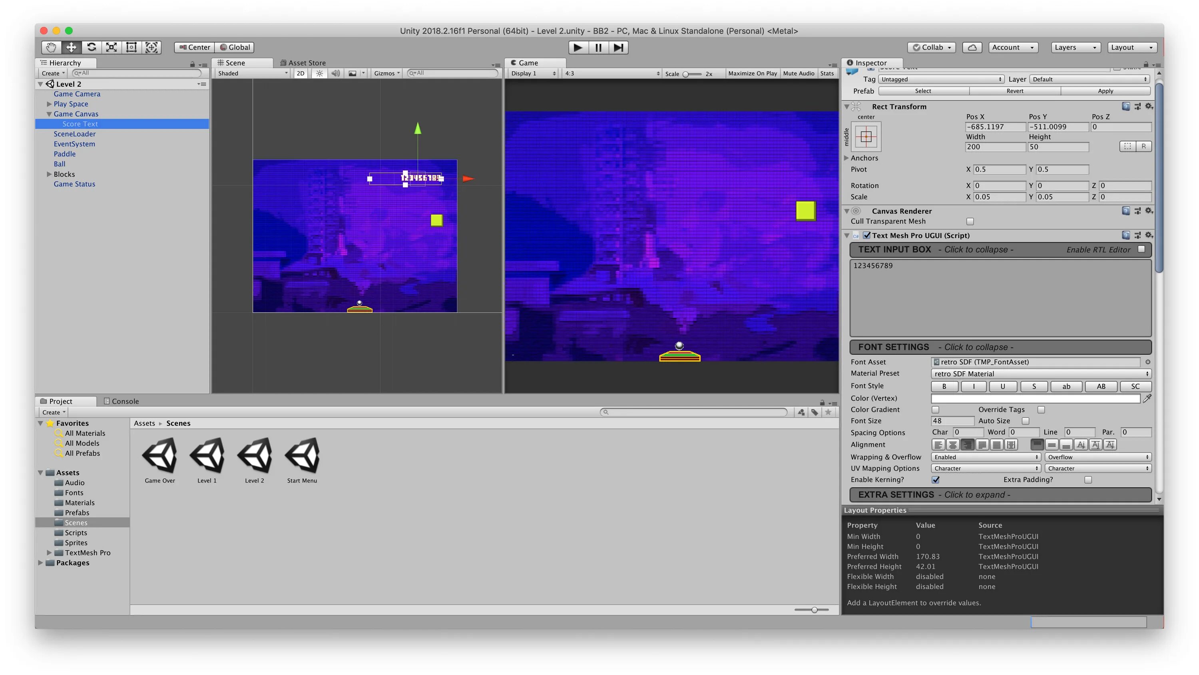Click the Color (Vertex) swatch
Image resolution: width=1199 pixels, height=675 pixels.
[x=1035, y=398]
